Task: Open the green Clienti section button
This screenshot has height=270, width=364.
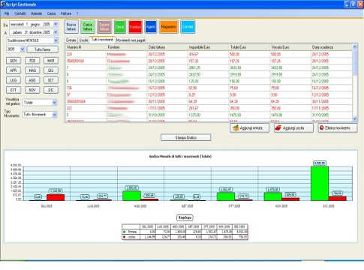Action: (x=120, y=27)
